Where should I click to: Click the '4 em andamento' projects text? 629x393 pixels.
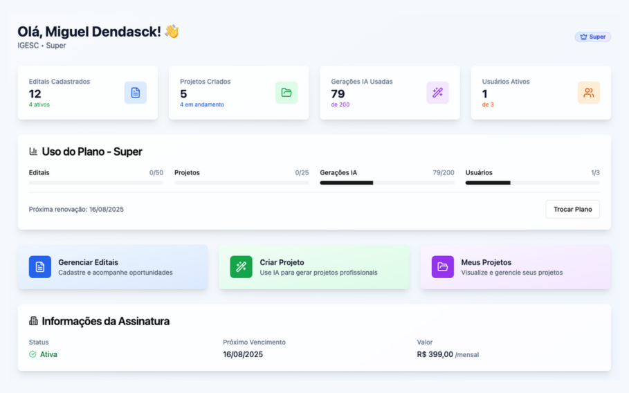tap(202, 105)
